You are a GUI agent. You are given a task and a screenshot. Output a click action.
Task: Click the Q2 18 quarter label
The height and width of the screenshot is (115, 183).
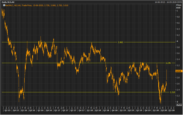tap(98, 110)
